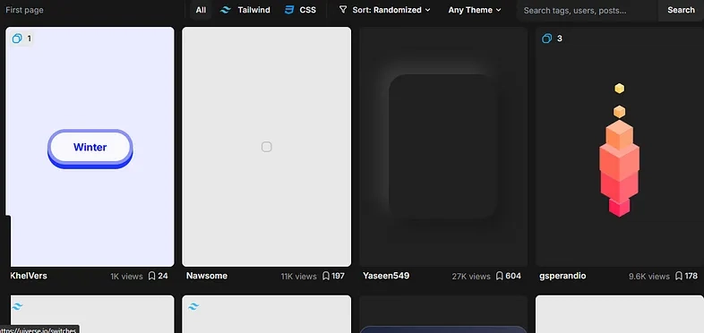Expand the Any Theme dropdown
This screenshot has height=333, width=704.
click(x=475, y=10)
